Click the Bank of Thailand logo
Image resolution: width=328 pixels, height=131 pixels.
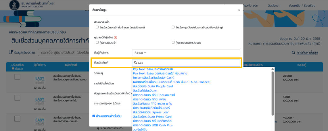coord(14,5)
